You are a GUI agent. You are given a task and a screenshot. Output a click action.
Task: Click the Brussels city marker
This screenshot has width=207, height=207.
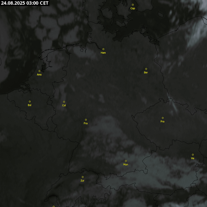(30, 101)
